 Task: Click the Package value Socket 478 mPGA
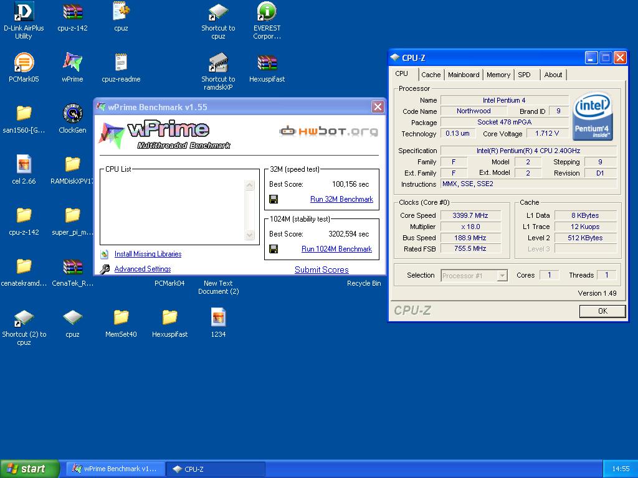click(504, 122)
